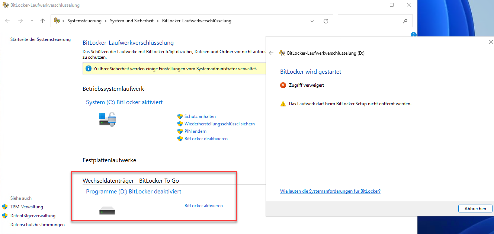The width and height of the screenshot is (494, 234).
Task: Click the Programme (D:) drive icon
Action: click(107, 212)
